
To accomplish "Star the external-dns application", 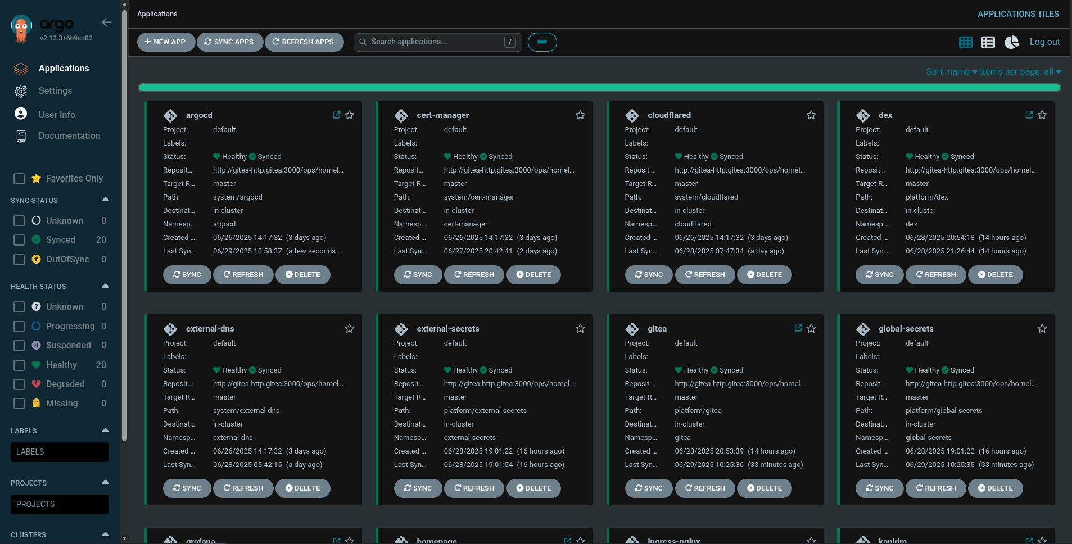I will 350,328.
